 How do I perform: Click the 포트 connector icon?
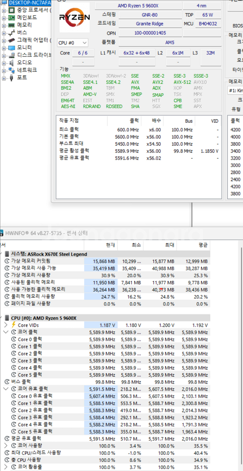coord(11,77)
